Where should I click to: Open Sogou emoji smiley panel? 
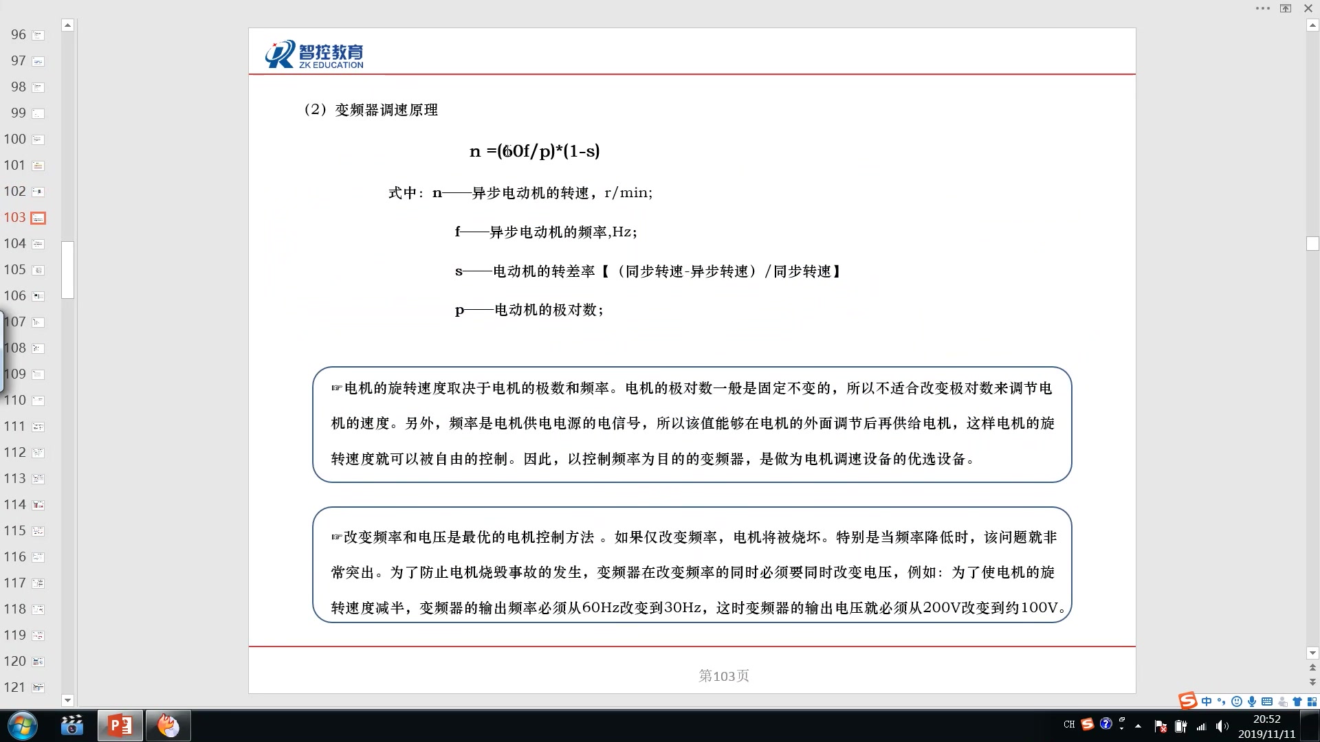[x=1236, y=701]
